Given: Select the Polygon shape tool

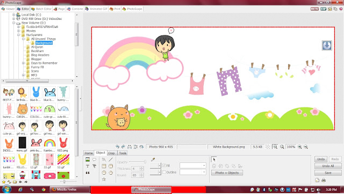Looking at the screenshot, I should pyautogui.click(x=111, y=173).
